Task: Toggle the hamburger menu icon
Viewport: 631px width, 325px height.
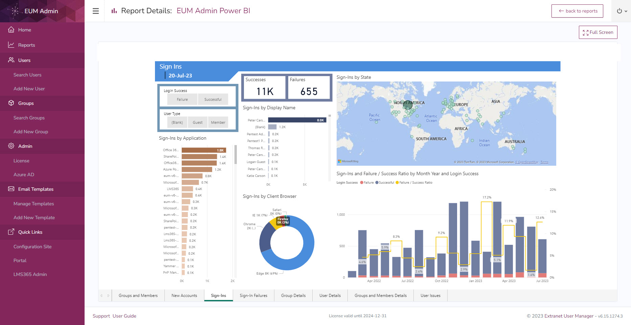Action: point(96,11)
